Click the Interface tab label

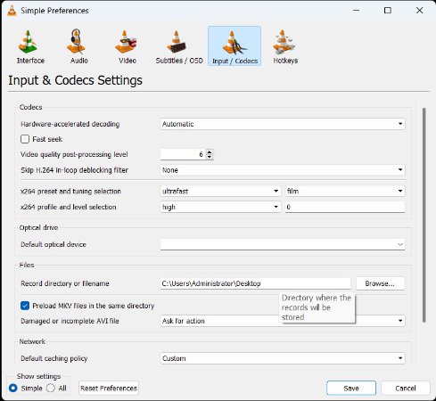click(30, 61)
